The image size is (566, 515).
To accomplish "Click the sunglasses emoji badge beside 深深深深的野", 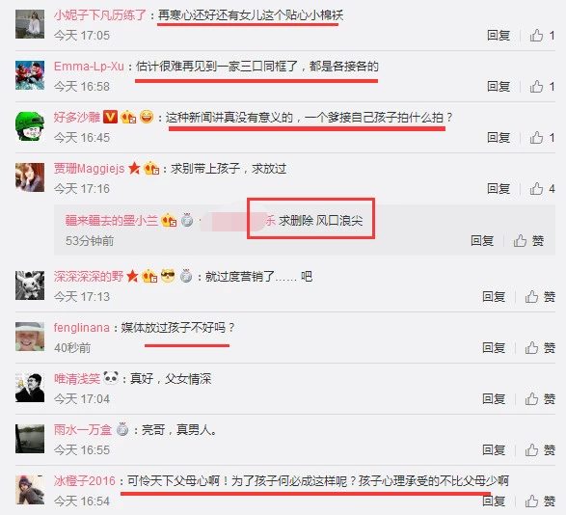I will tap(168, 276).
